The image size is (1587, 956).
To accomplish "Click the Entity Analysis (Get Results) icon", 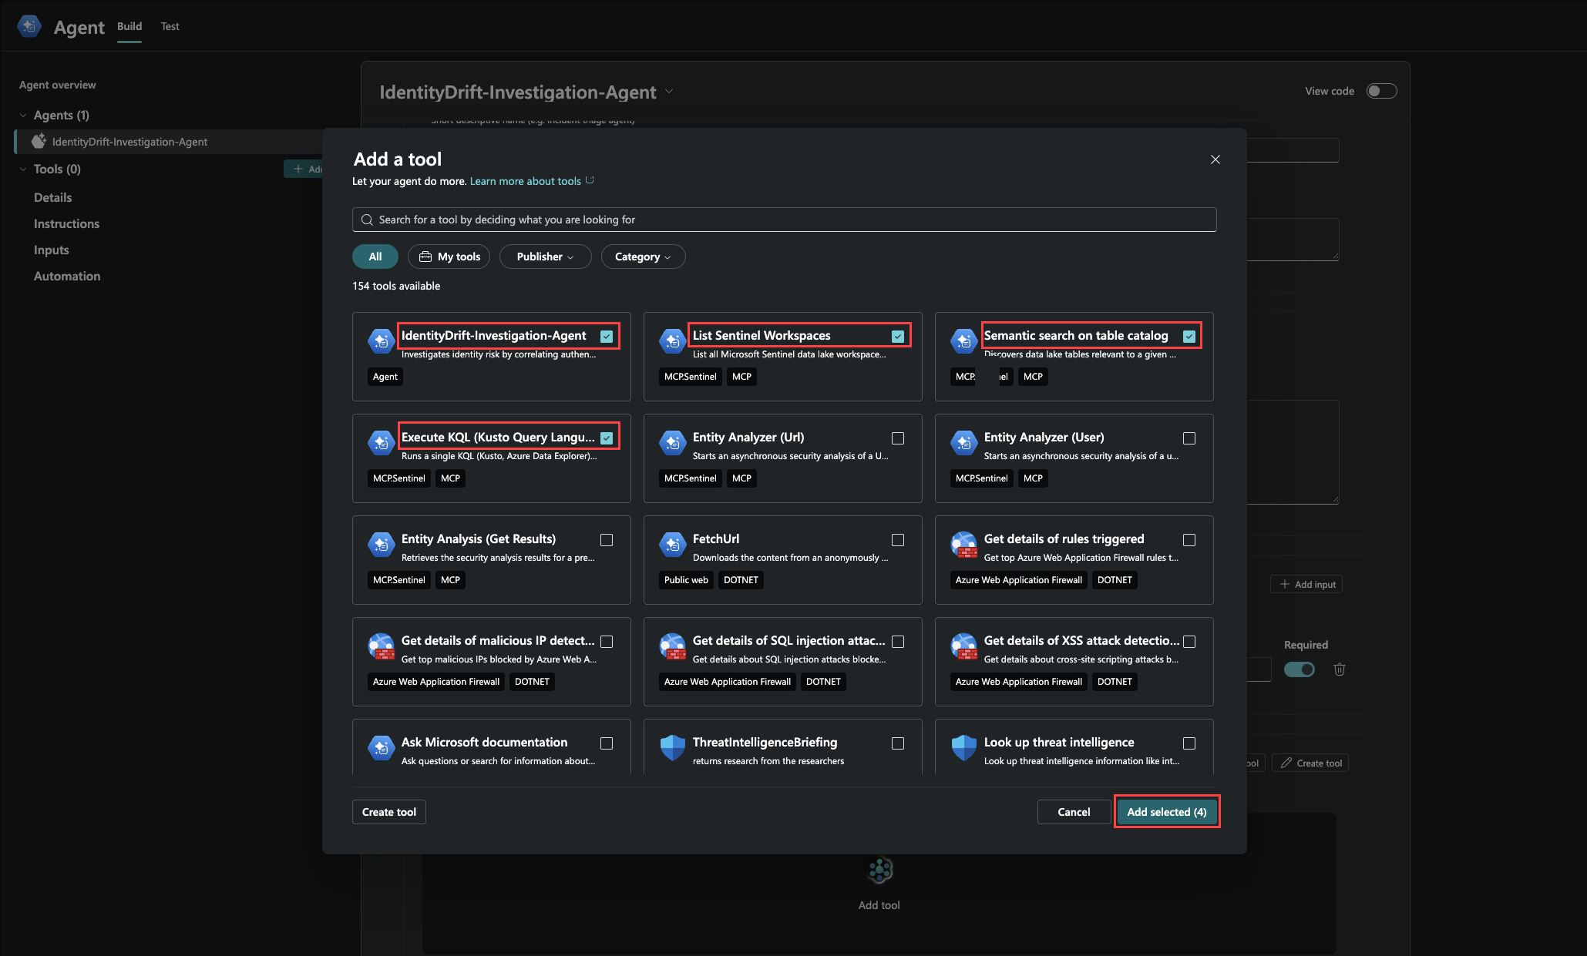I will coord(381,543).
